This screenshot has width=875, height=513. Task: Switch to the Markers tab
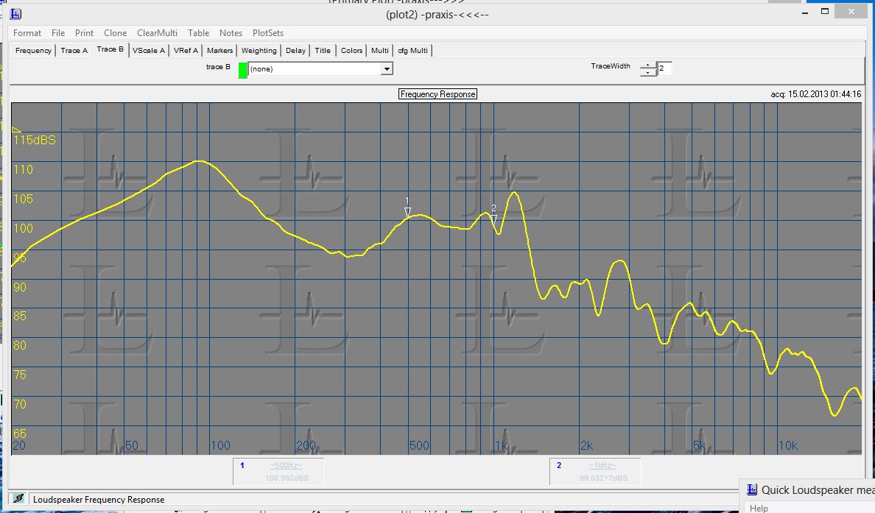click(219, 50)
